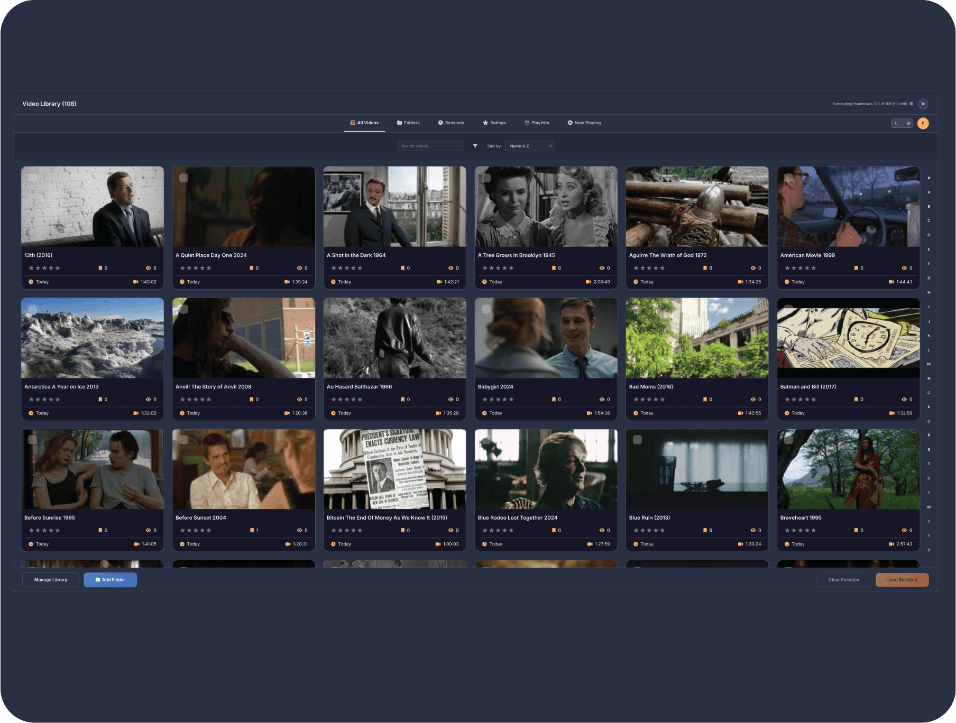Jump to letter M in the alphabet index
Image resolution: width=956 pixels, height=723 pixels.
pos(929,364)
